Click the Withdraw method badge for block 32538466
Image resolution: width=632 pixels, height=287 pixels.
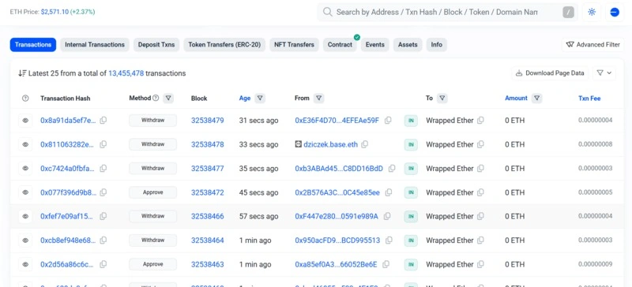152,216
